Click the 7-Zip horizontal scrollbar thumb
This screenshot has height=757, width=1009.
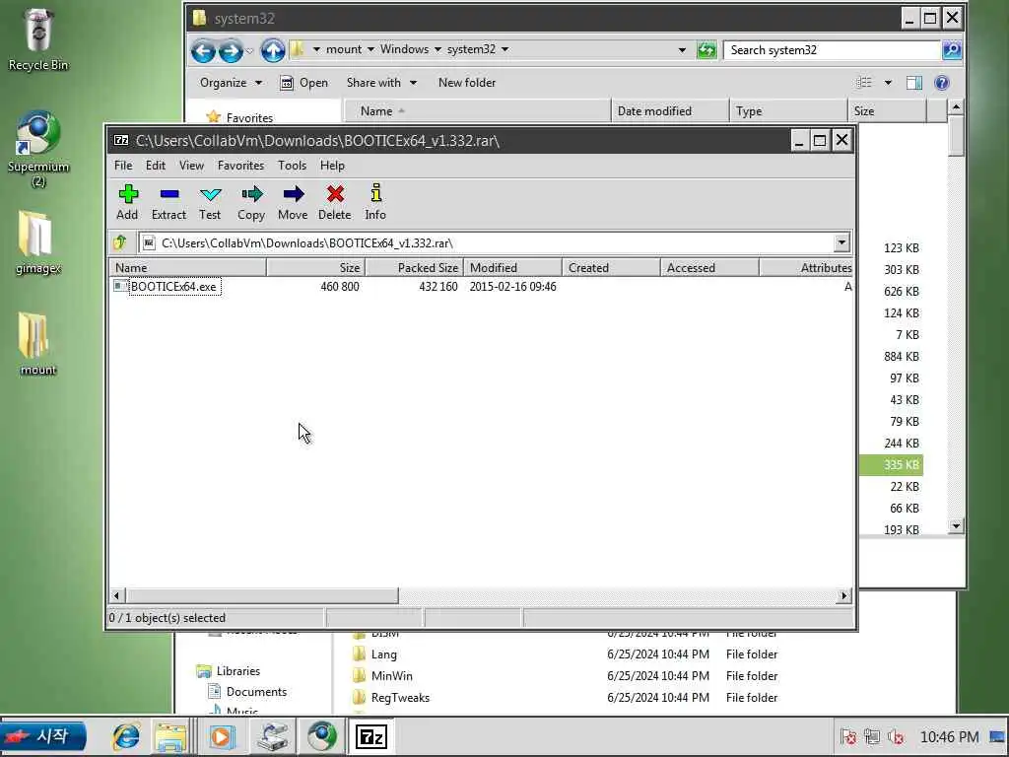pyautogui.click(x=262, y=595)
